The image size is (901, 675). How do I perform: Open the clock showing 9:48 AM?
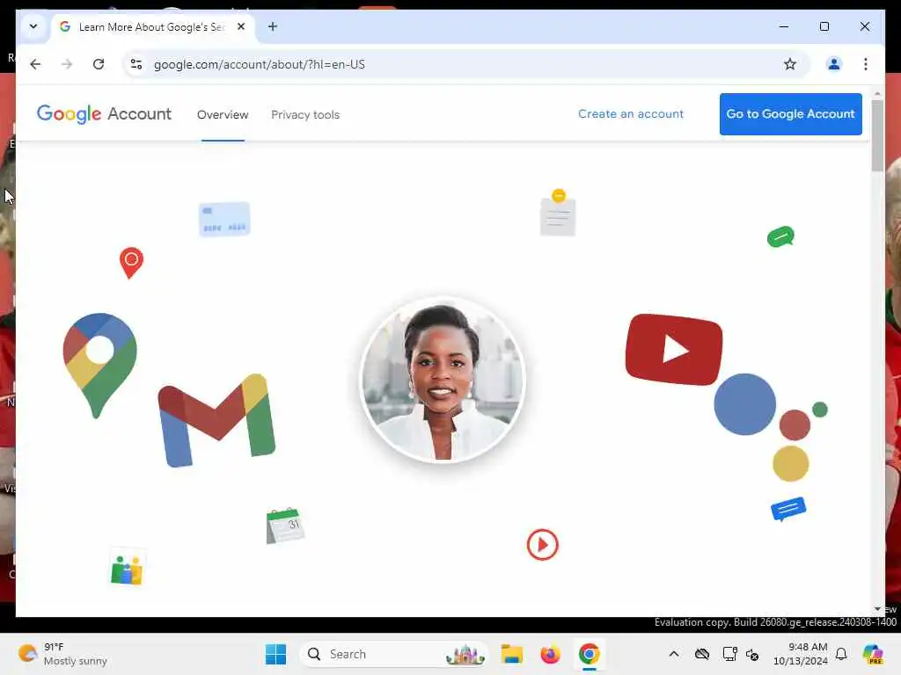[x=801, y=654]
